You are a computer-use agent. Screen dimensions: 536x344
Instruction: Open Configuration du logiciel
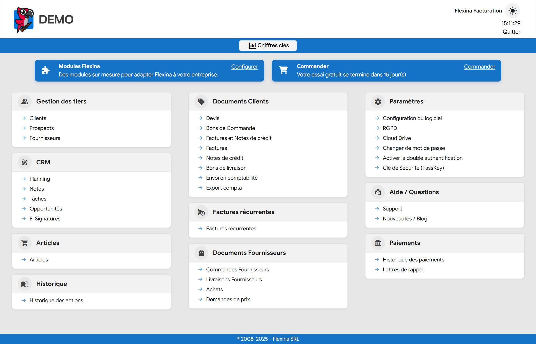tap(412, 118)
